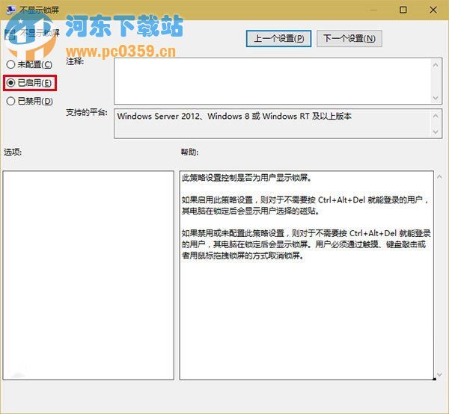Close the 不显示锁屏 policy window

433,10
